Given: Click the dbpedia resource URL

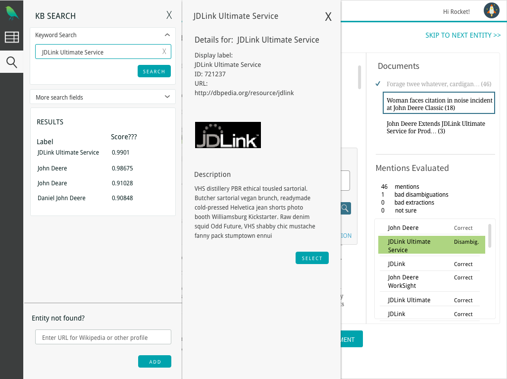Looking at the screenshot, I should (244, 93).
